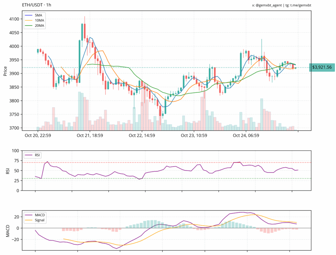
Task: Click the Oct 21, 18:59 time label
Action: (x=90, y=135)
